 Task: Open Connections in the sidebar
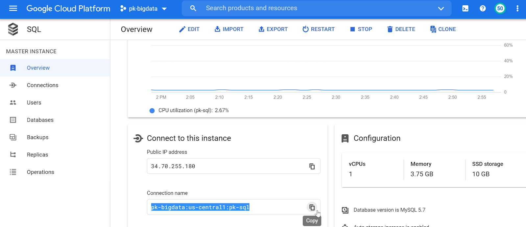tap(55, 85)
